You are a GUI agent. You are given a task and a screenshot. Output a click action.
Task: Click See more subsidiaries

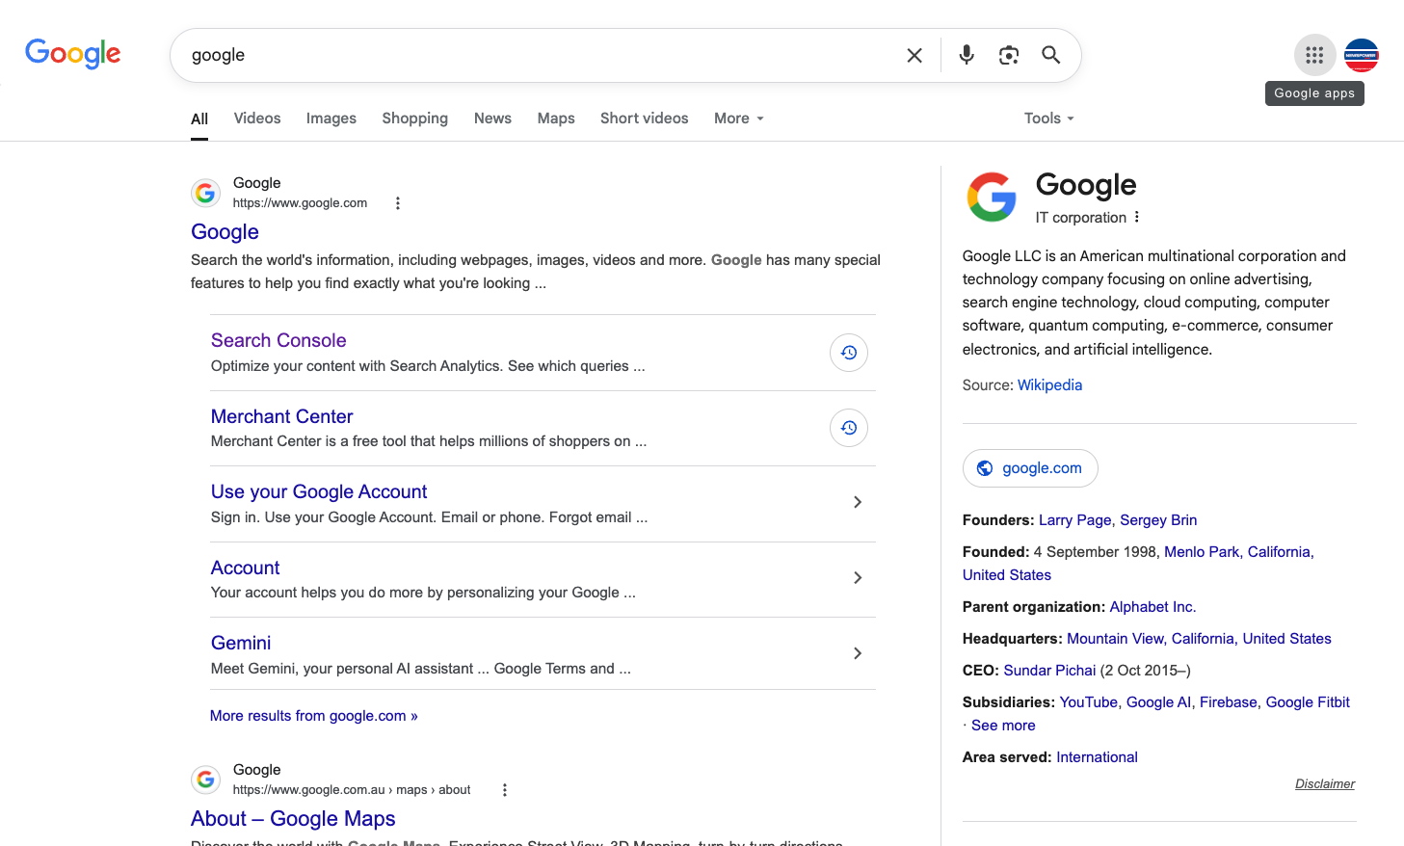click(x=1003, y=726)
